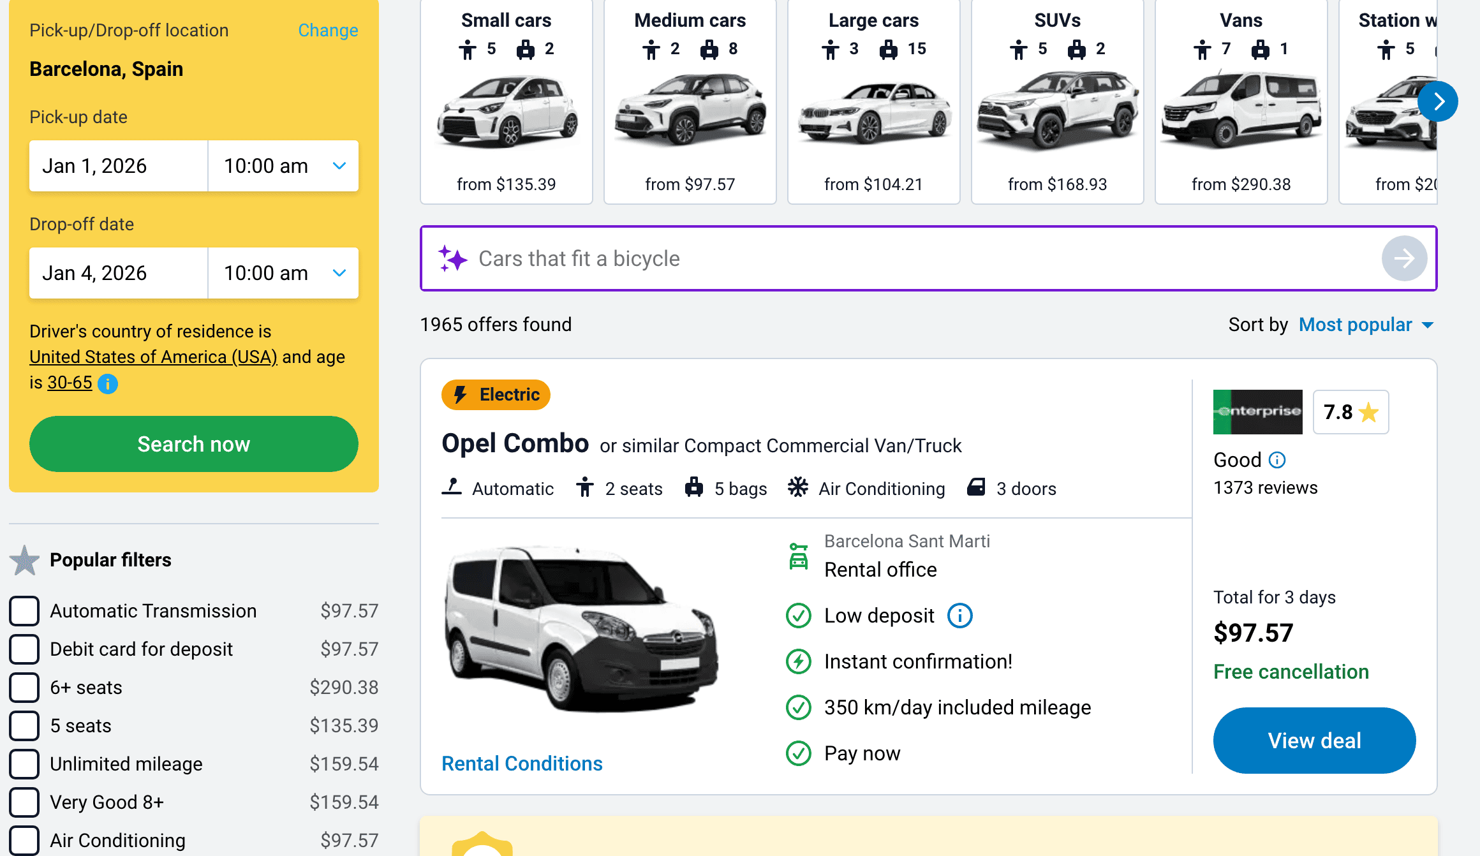This screenshot has width=1480, height=856.
Task: Click the AI sparkle icon in search box
Action: tap(452, 258)
